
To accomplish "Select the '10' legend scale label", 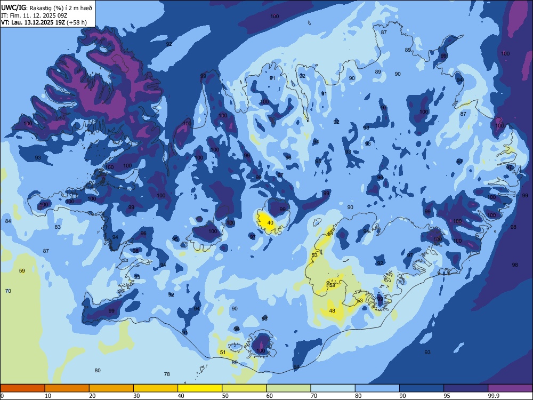I will point(48,396).
